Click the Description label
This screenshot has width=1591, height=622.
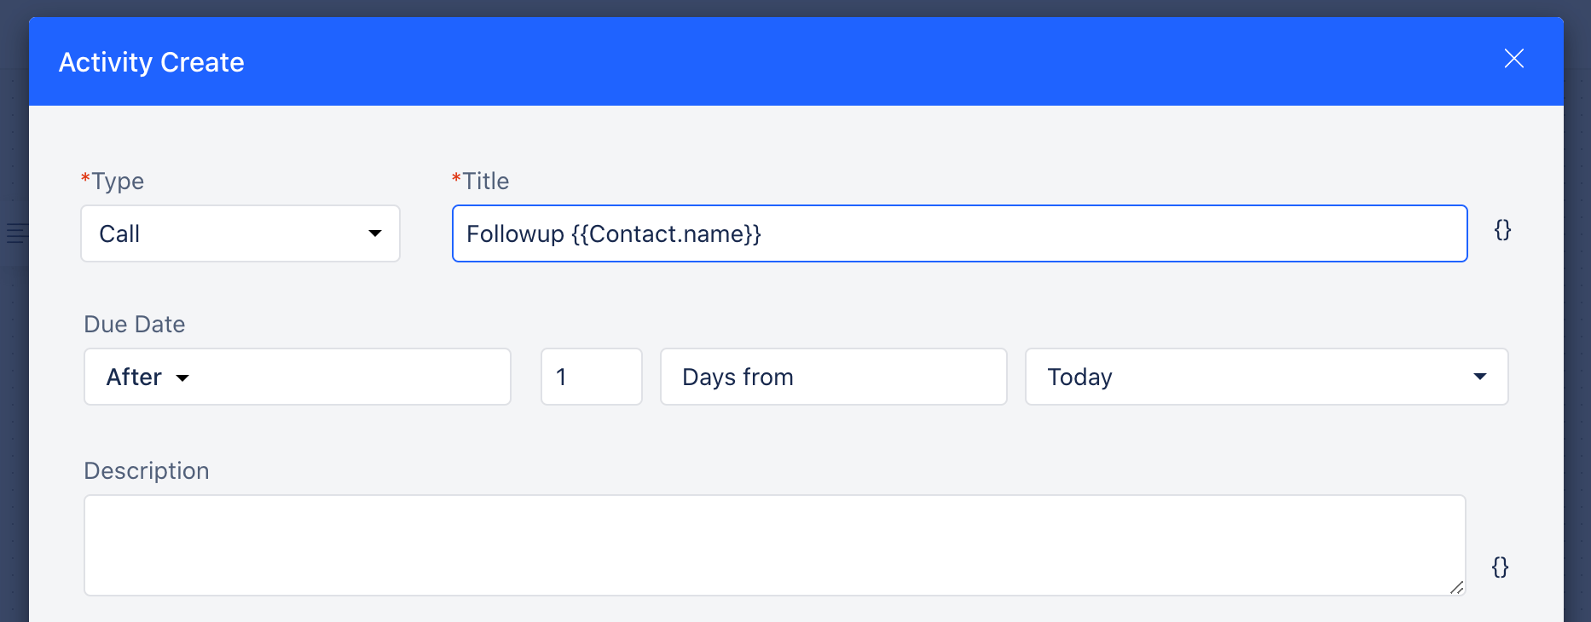pyautogui.click(x=147, y=471)
